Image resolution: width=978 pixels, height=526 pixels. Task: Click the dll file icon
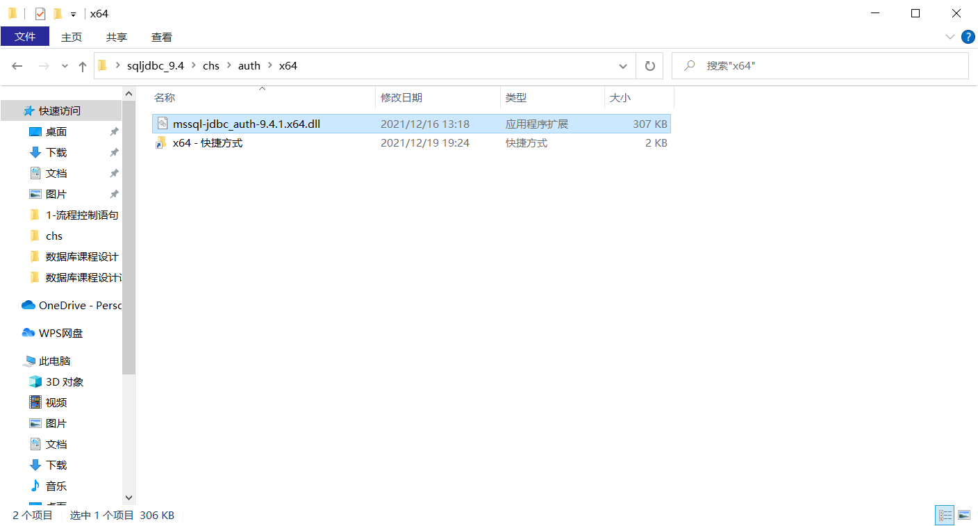pyautogui.click(x=162, y=124)
